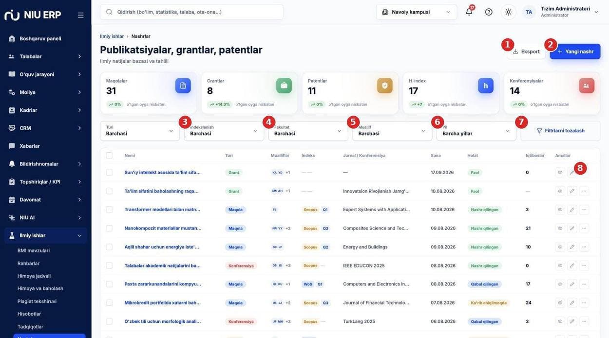
Task: Open the Xabarlar sidebar item
Action: coord(45,146)
